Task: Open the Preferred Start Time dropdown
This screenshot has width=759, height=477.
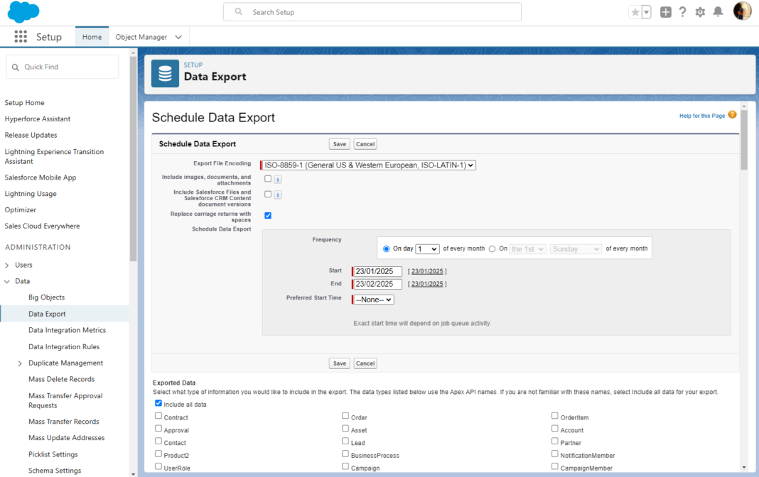Action: tap(372, 299)
